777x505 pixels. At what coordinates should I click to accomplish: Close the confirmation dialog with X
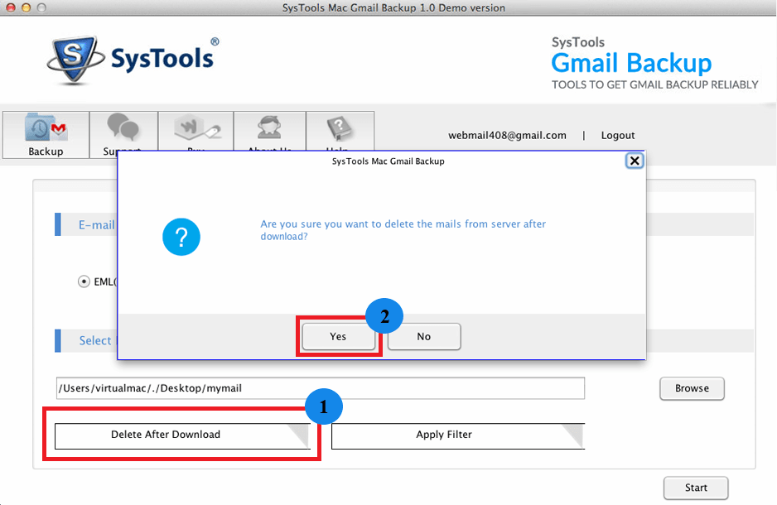(x=635, y=161)
